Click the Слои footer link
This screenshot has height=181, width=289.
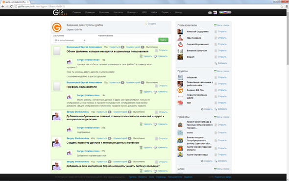151,177
